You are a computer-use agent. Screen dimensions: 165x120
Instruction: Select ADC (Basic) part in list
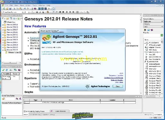153,50
